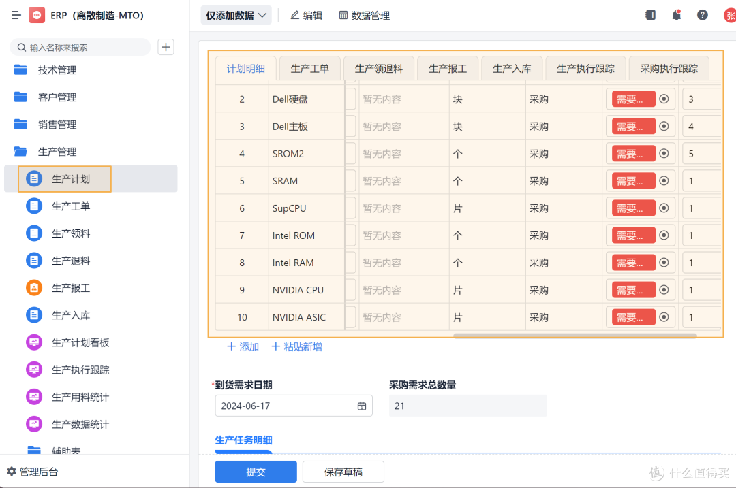This screenshot has width=736, height=488.
Task: Click the red ERP app logo
Action: pyautogui.click(x=37, y=16)
